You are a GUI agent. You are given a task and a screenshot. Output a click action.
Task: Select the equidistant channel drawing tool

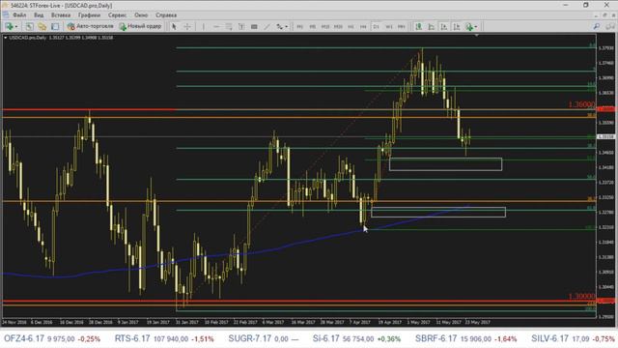point(229,26)
